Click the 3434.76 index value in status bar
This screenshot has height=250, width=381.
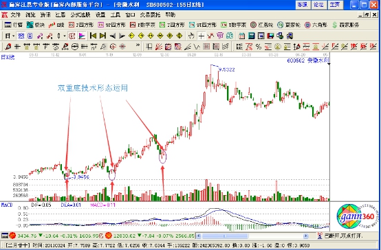(27, 236)
